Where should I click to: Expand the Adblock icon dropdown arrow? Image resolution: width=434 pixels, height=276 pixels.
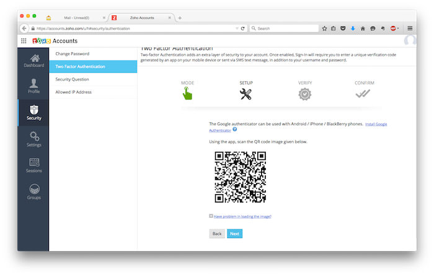click(x=398, y=29)
